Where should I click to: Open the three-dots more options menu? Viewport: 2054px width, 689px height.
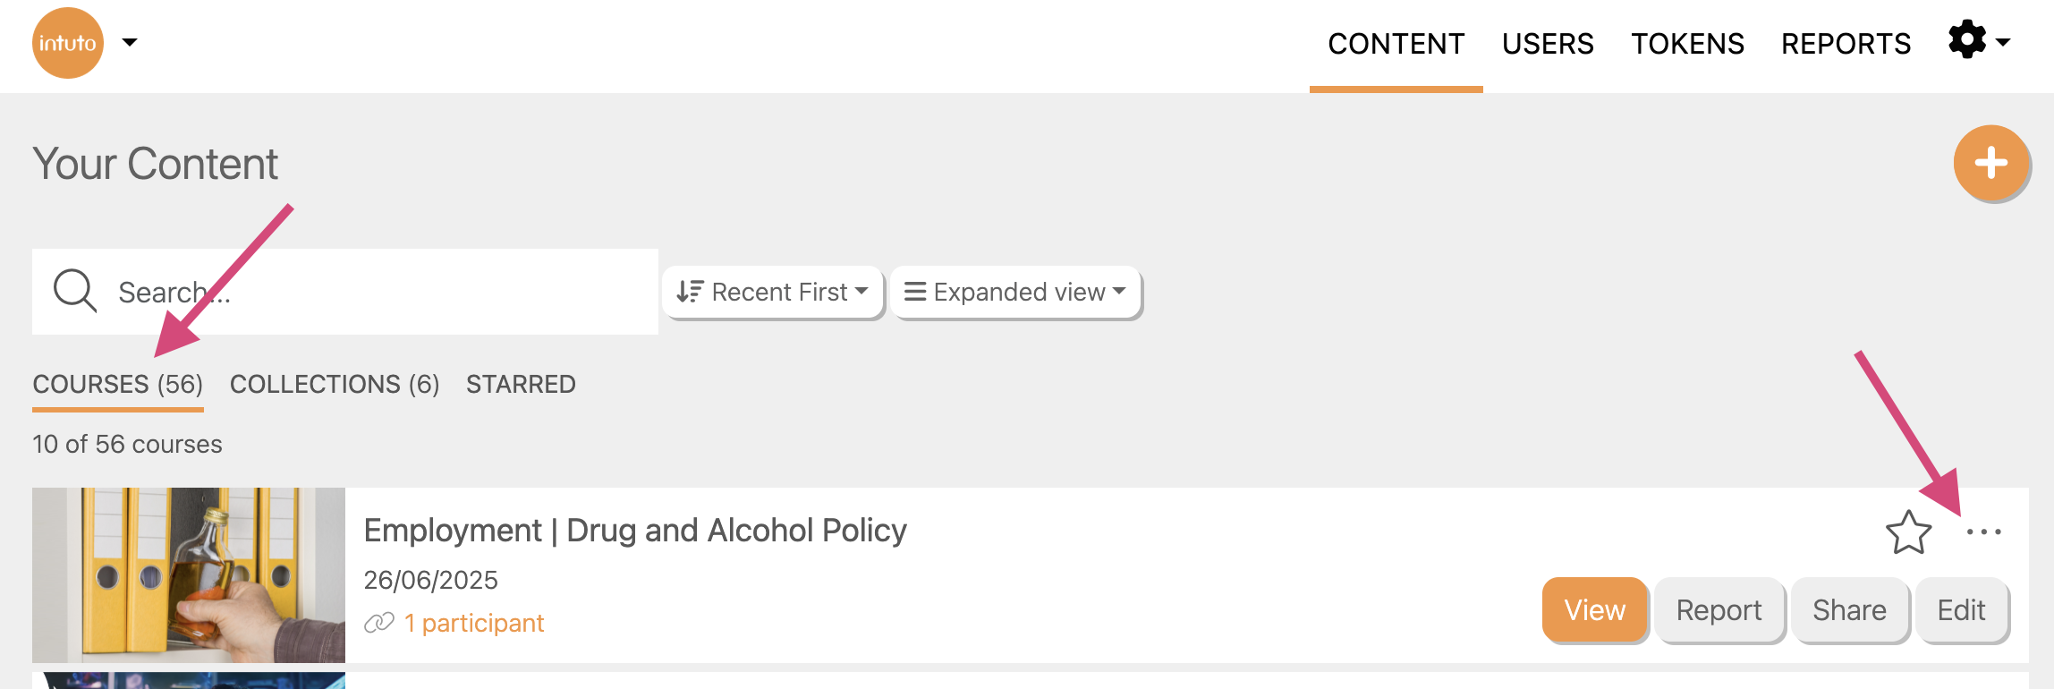pyautogui.click(x=1983, y=532)
